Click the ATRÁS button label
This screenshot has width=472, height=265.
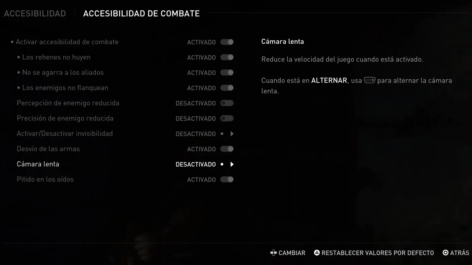[x=460, y=253]
